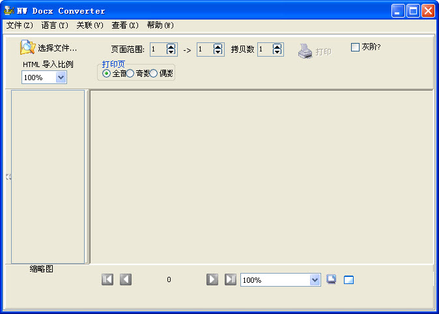
Task: Decrease the page range end value
Action: [x=218, y=52]
